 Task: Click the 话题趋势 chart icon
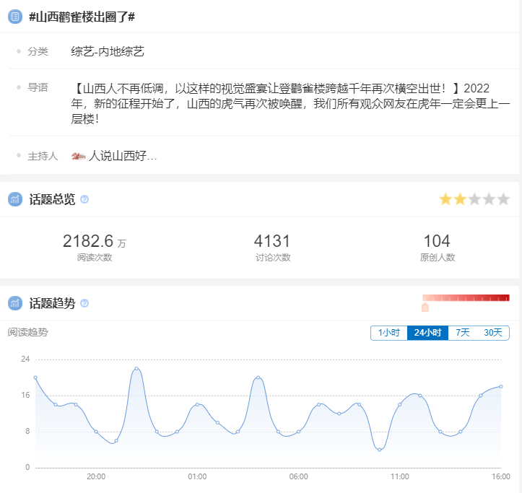[15, 303]
